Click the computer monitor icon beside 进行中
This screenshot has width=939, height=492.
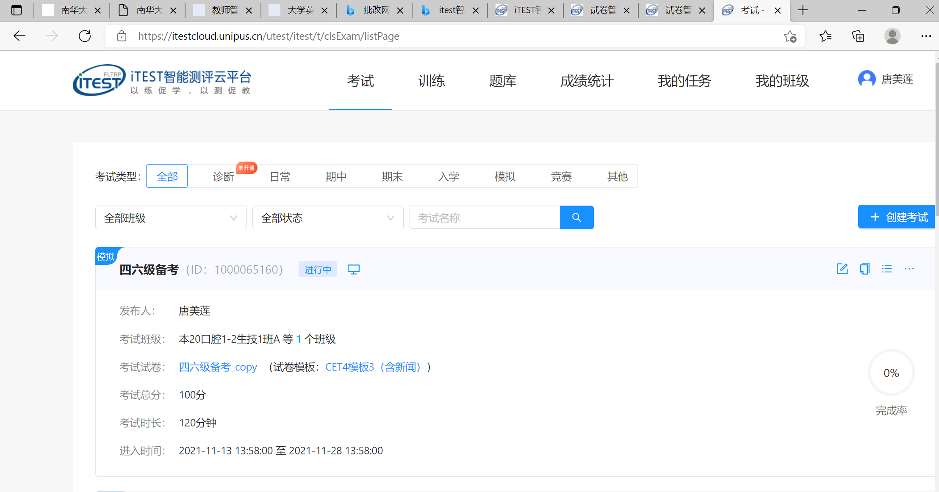tap(353, 269)
